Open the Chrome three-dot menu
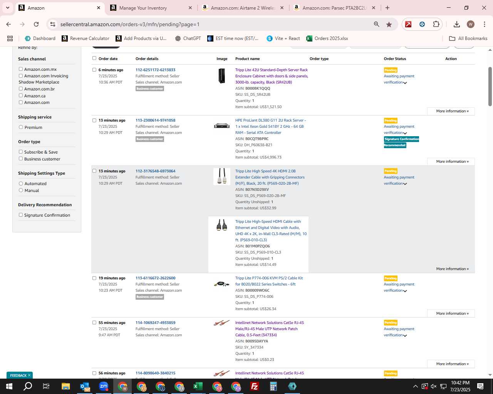Screen dimensions: 493x394 pyautogui.click(x=485, y=24)
